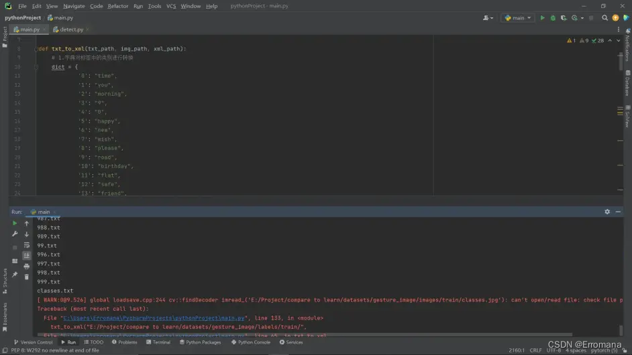Open the user account dropdown
The height and width of the screenshot is (355, 632).
[488, 17]
